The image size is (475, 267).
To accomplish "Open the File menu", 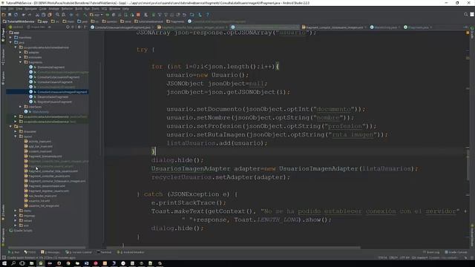I will click(4, 9).
